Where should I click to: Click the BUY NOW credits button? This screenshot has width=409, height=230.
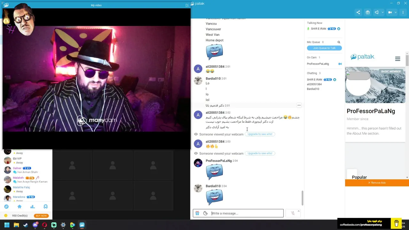click(41, 216)
